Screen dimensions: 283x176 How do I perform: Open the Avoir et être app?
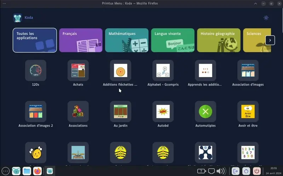click(x=248, y=112)
